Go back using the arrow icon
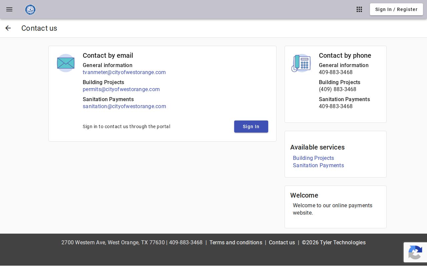This screenshot has width=427, height=267. (x=8, y=28)
